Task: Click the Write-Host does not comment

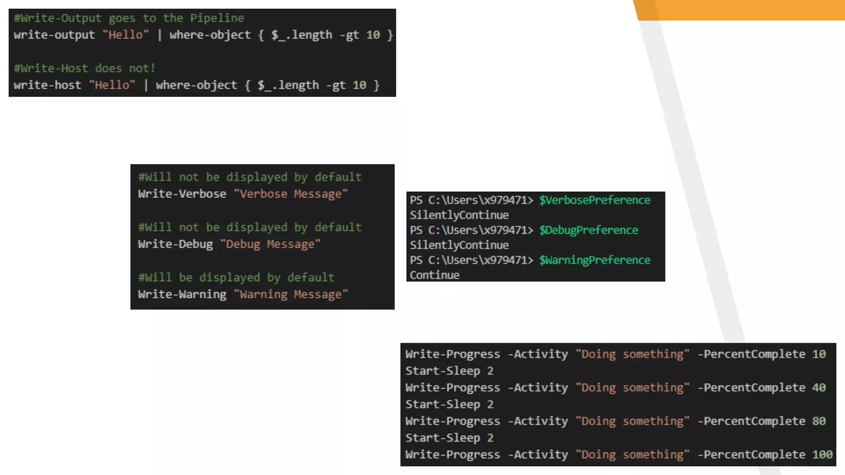Action: click(x=85, y=68)
